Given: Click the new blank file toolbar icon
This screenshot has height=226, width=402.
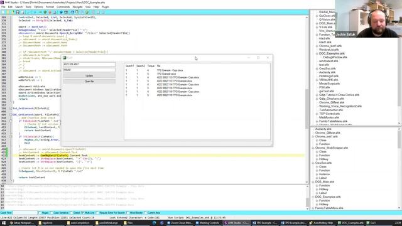Looking at the screenshot, I should (x=3, y=12).
